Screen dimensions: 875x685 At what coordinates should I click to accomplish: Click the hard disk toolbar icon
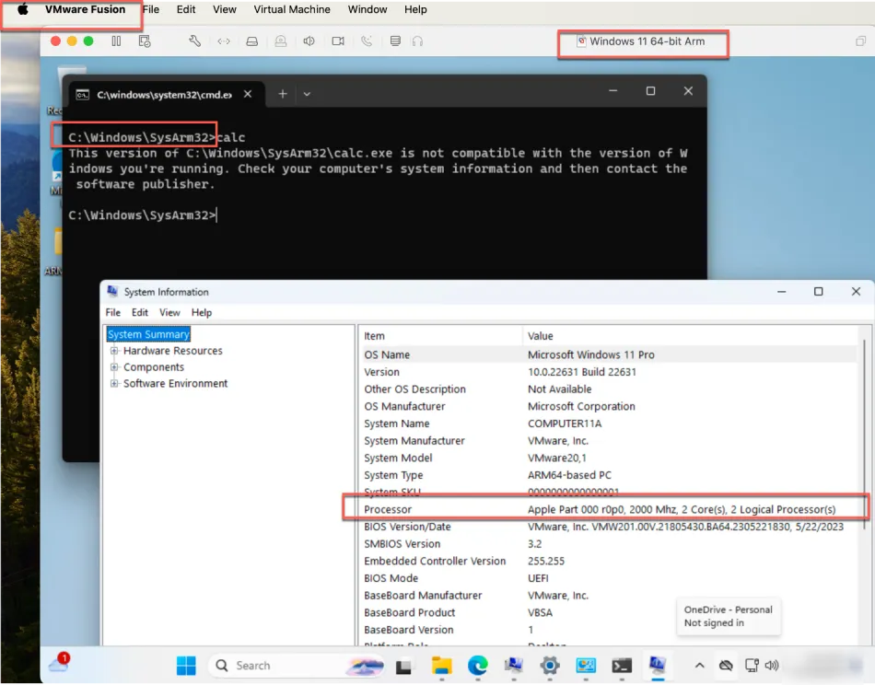point(252,41)
